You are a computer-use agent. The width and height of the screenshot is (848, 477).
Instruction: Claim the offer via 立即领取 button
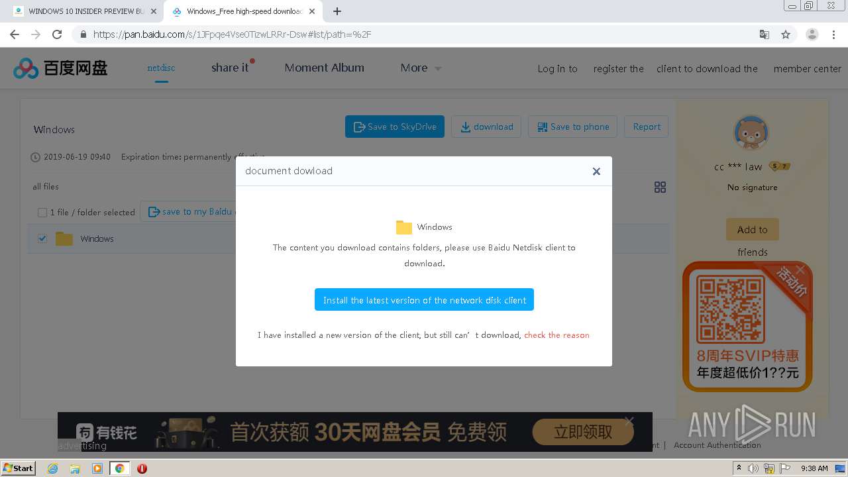[583, 432]
